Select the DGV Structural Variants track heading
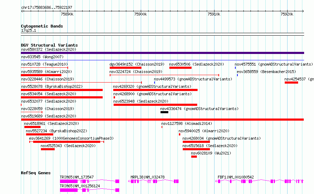314x194 pixels. point(49,45)
